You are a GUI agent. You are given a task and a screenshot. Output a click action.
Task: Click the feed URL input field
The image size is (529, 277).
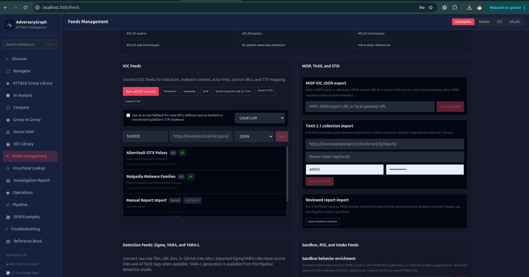coord(201,136)
